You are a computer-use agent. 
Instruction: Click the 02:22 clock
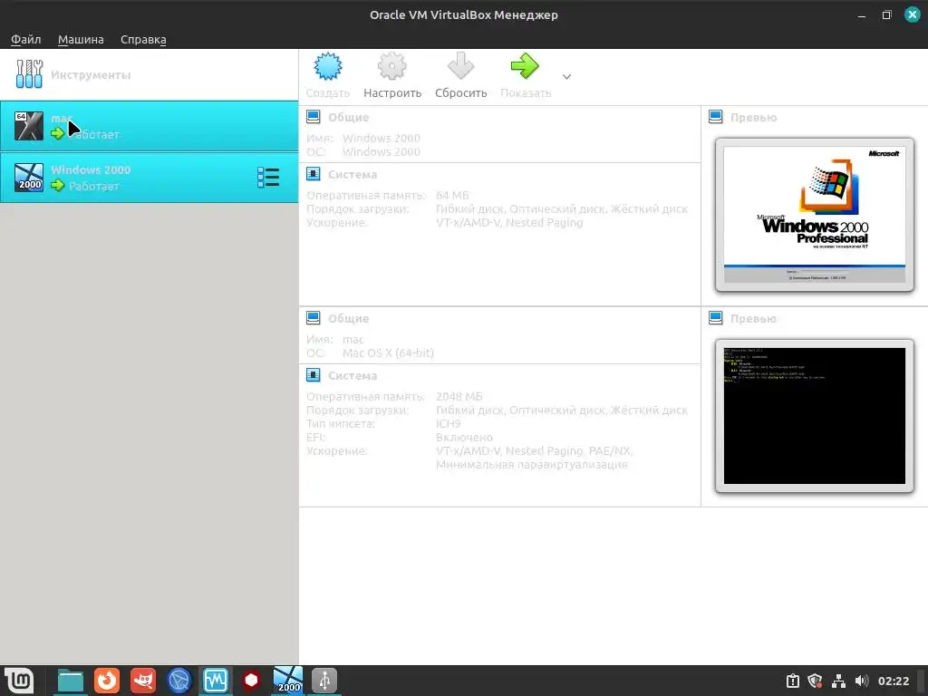click(894, 681)
